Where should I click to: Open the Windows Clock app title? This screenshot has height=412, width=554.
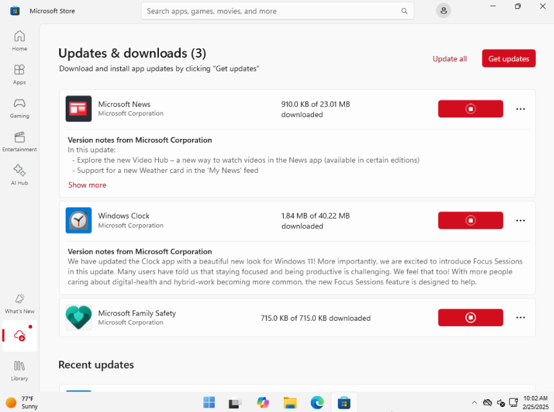point(124,216)
